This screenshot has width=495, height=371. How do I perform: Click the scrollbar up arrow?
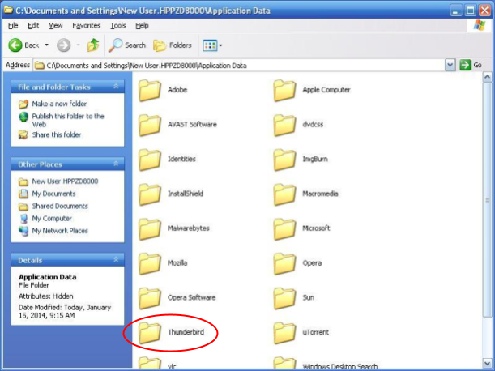tap(487, 77)
